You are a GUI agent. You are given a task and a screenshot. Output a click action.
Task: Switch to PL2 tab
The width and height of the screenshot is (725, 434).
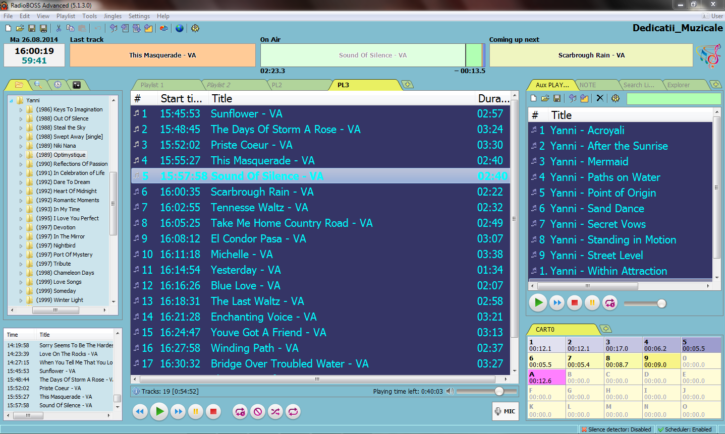277,85
